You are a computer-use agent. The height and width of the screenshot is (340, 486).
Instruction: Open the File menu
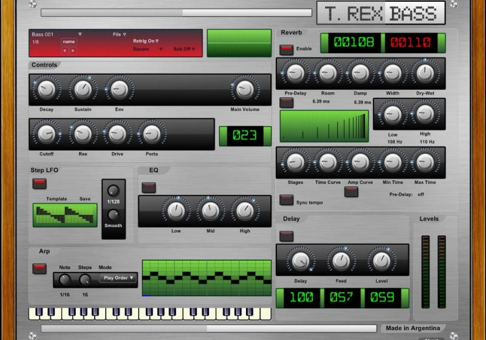(119, 35)
